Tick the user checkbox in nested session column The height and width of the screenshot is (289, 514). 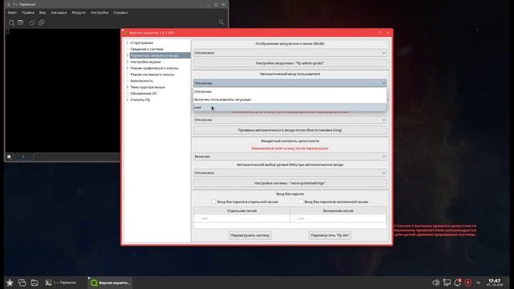[294, 218]
